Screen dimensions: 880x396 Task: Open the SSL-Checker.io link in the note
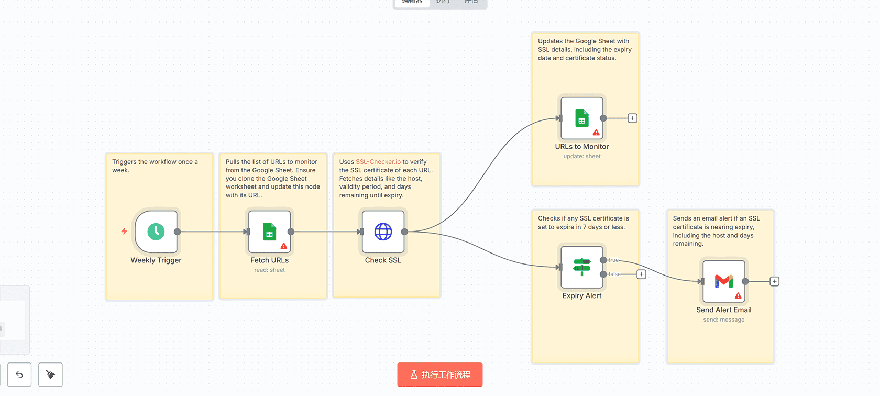(378, 162)
